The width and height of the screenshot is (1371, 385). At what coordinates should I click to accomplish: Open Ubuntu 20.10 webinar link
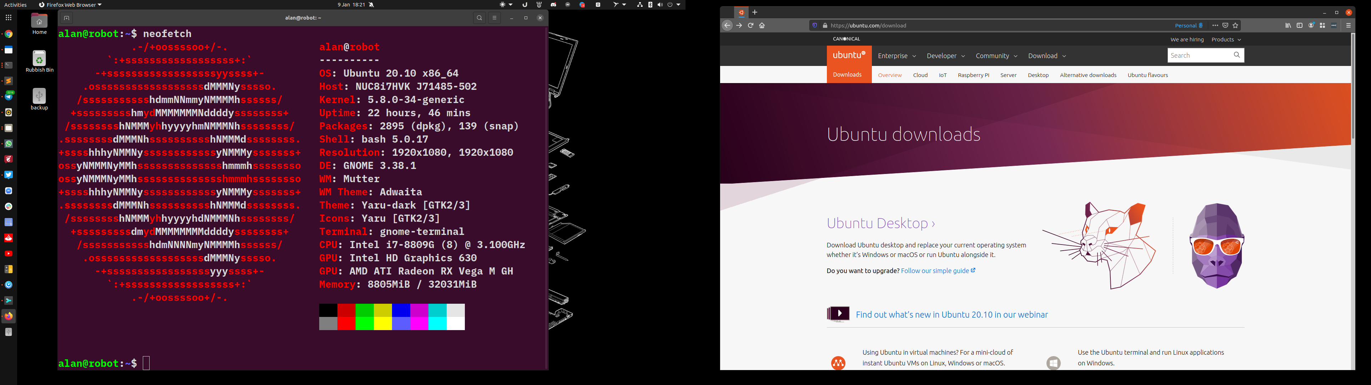pyautogui.click(x=951, y=315)
